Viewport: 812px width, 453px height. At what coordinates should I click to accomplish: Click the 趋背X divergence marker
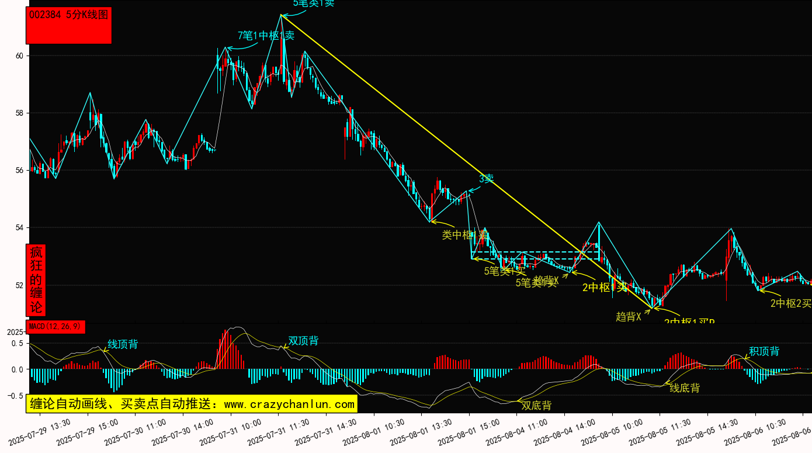[629, 316]
